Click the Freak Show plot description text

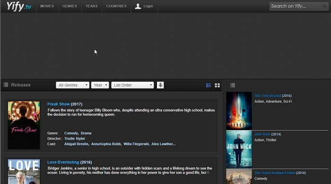coord(131,113)
